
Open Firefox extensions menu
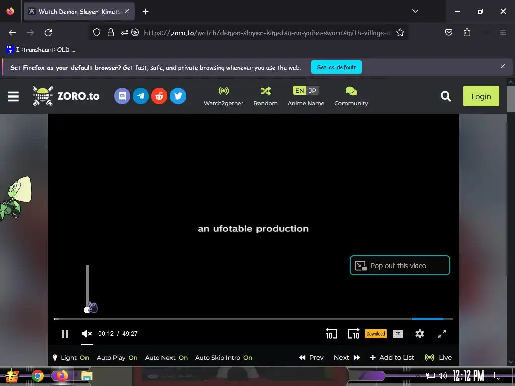click(x=467, y=32)
